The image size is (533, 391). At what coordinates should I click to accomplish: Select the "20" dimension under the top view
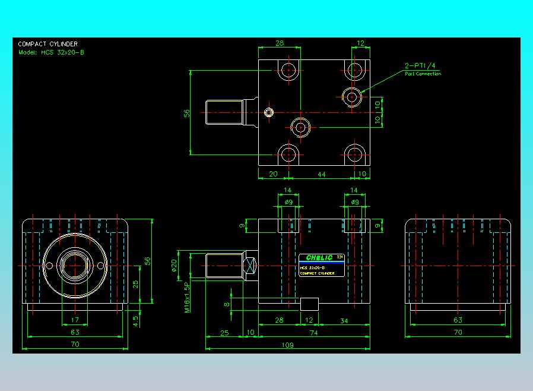click(273, 174)
